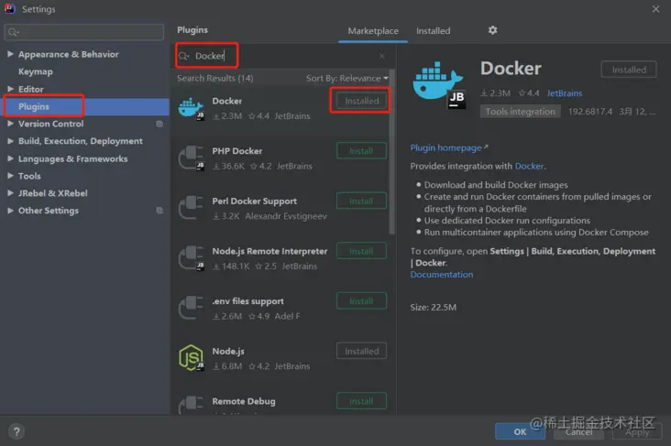Open the Sort By Relevance dropdown
Screen dimensions: 671x446
[x=347, y=78]
